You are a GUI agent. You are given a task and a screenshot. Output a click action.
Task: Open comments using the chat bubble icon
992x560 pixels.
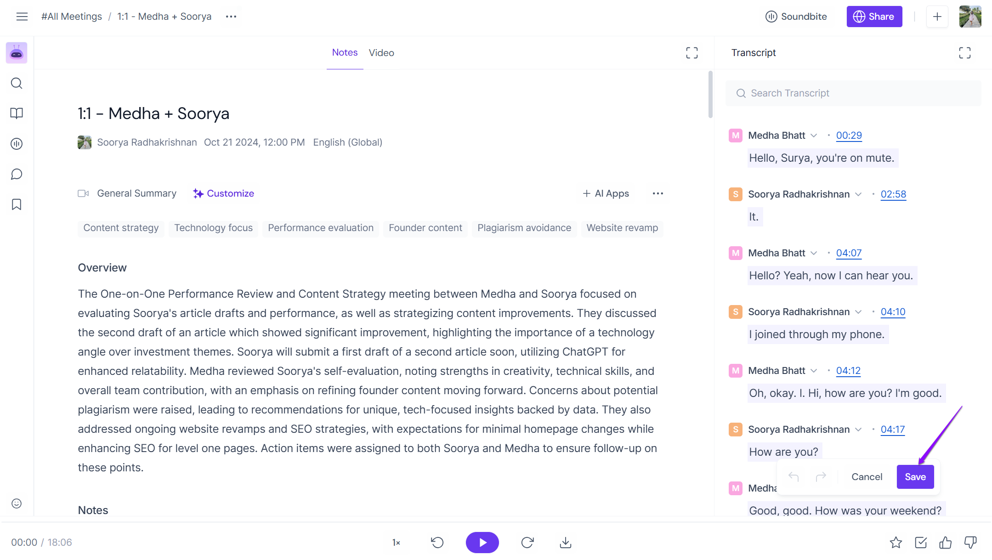[x=17, y=174]
